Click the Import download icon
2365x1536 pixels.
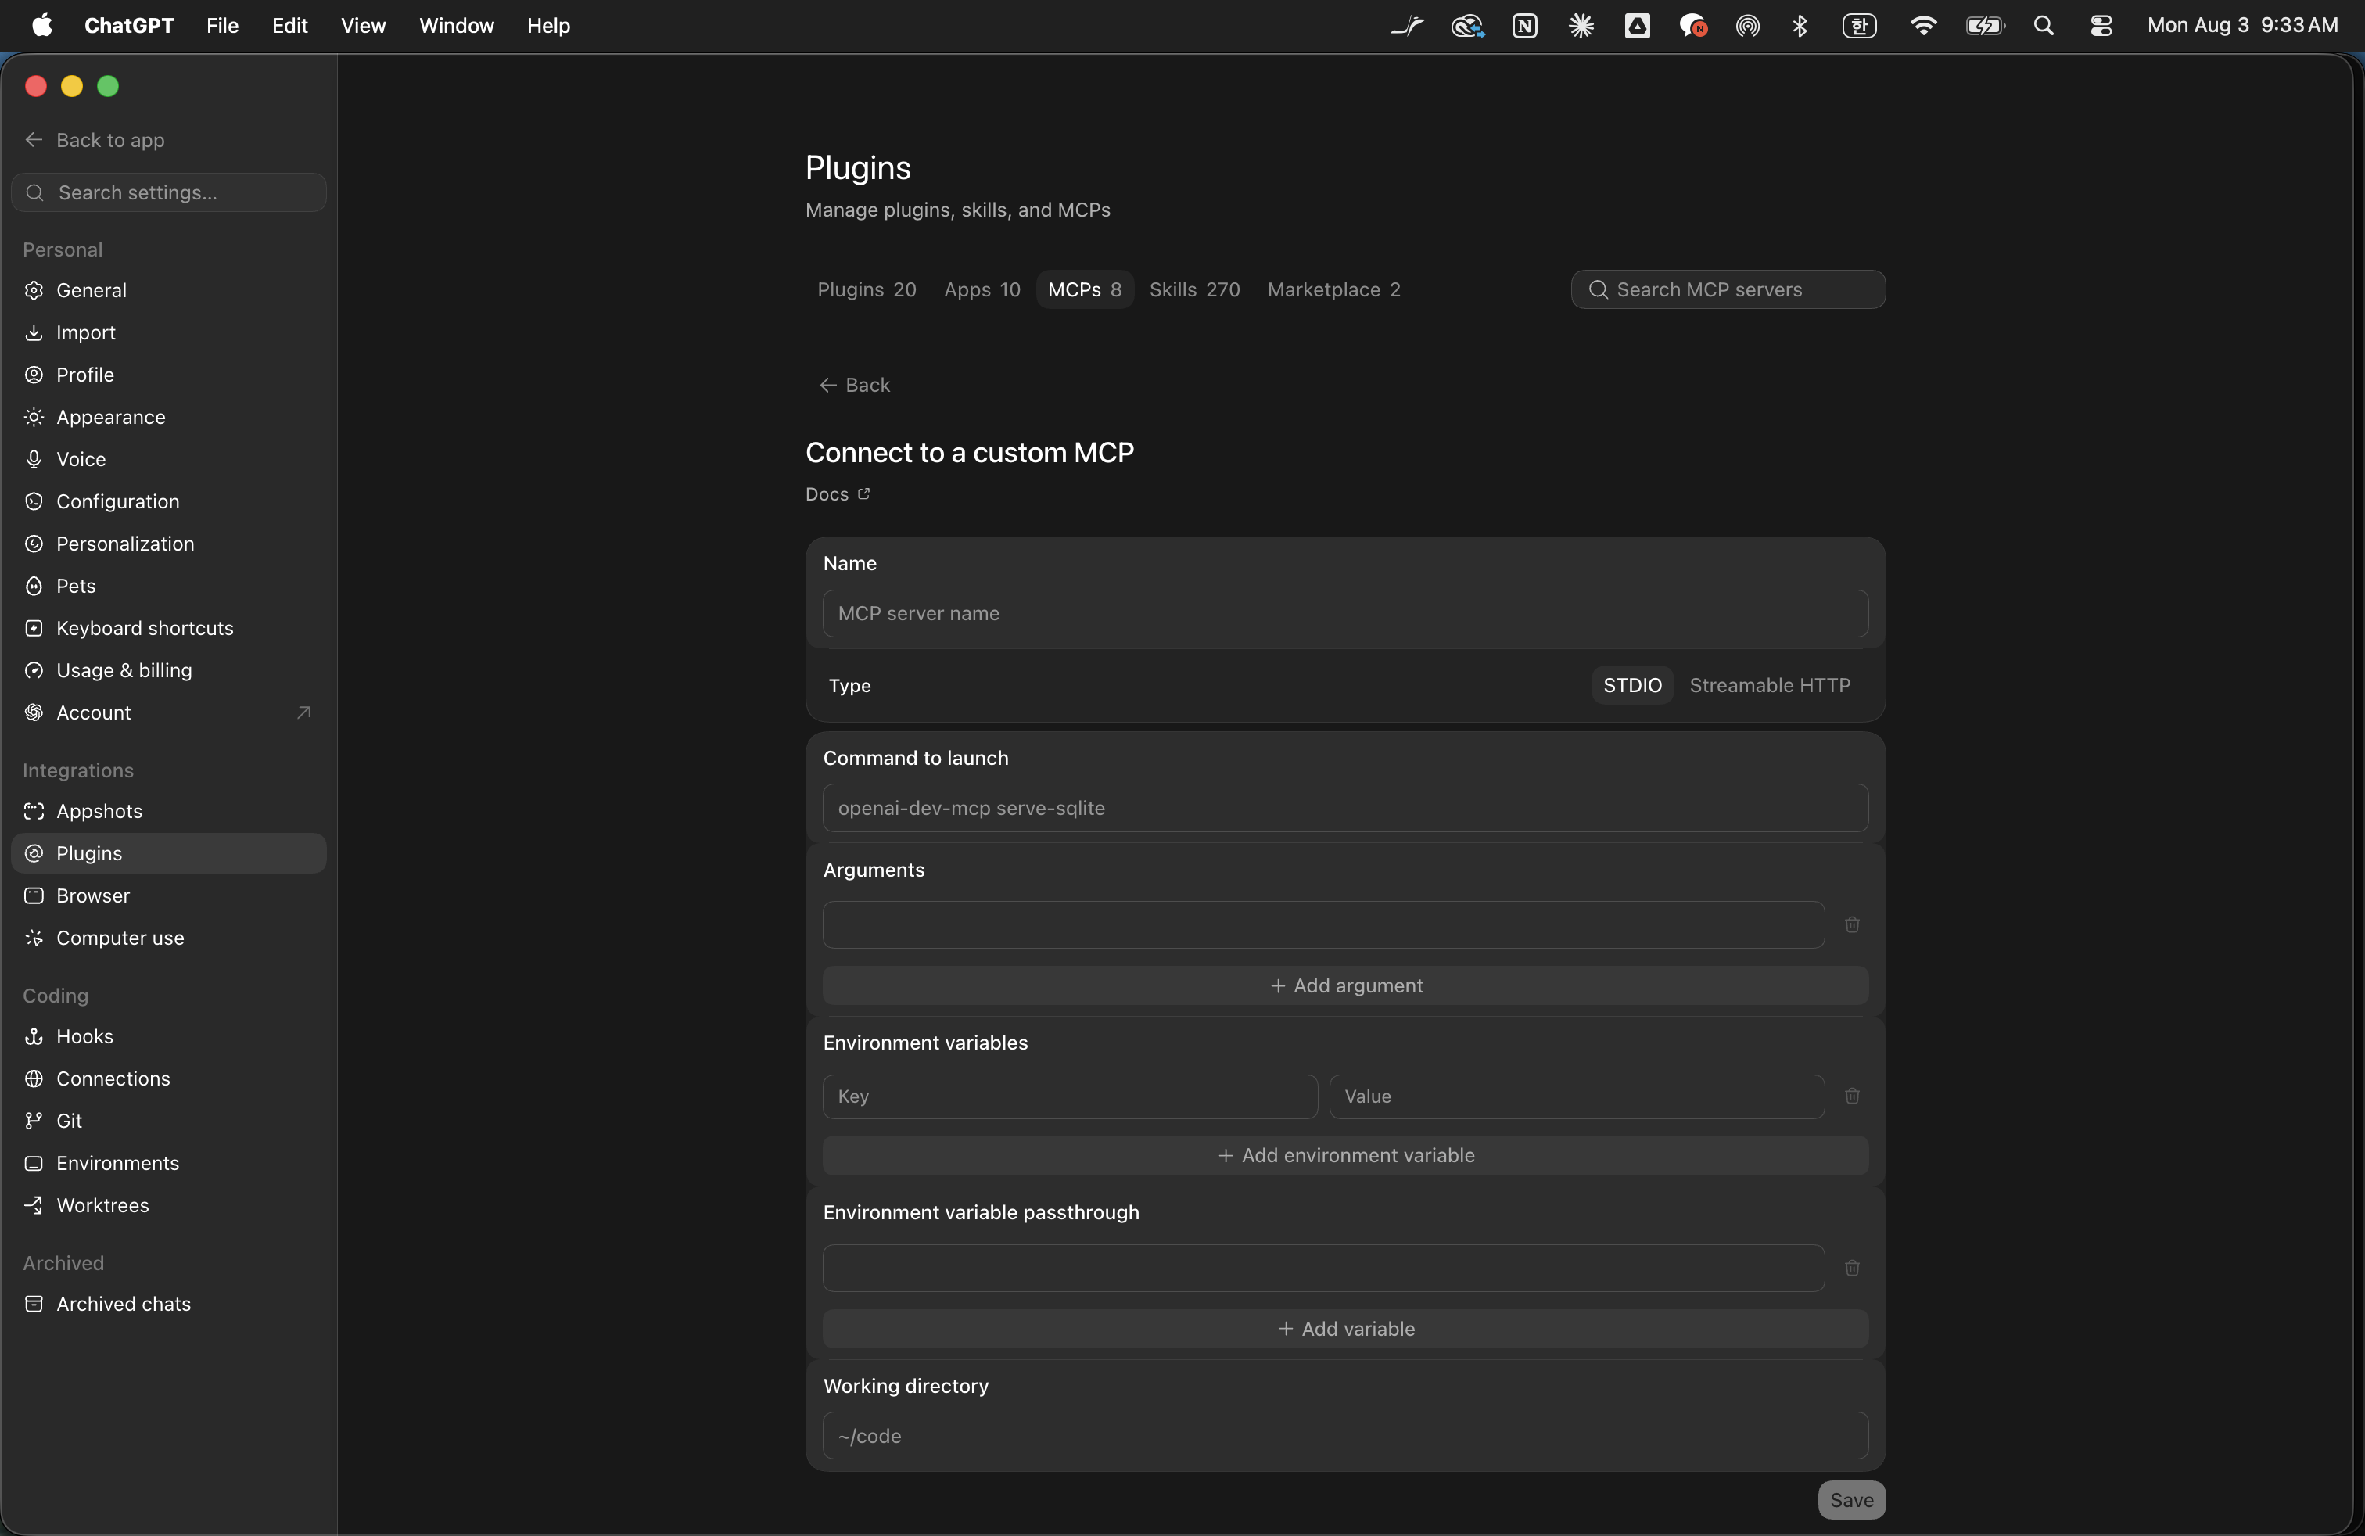(x=34, y=333)
